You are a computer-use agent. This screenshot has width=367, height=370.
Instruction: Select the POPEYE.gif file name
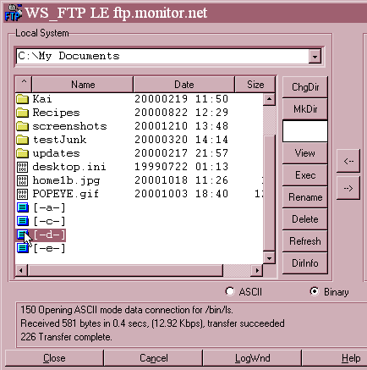[66, 194]
